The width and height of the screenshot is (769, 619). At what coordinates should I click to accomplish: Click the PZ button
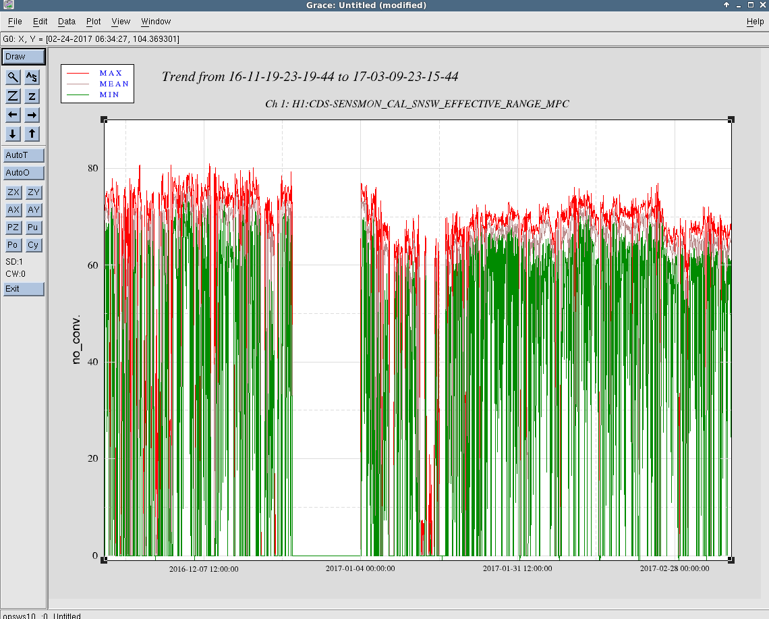tap(13, 227)
